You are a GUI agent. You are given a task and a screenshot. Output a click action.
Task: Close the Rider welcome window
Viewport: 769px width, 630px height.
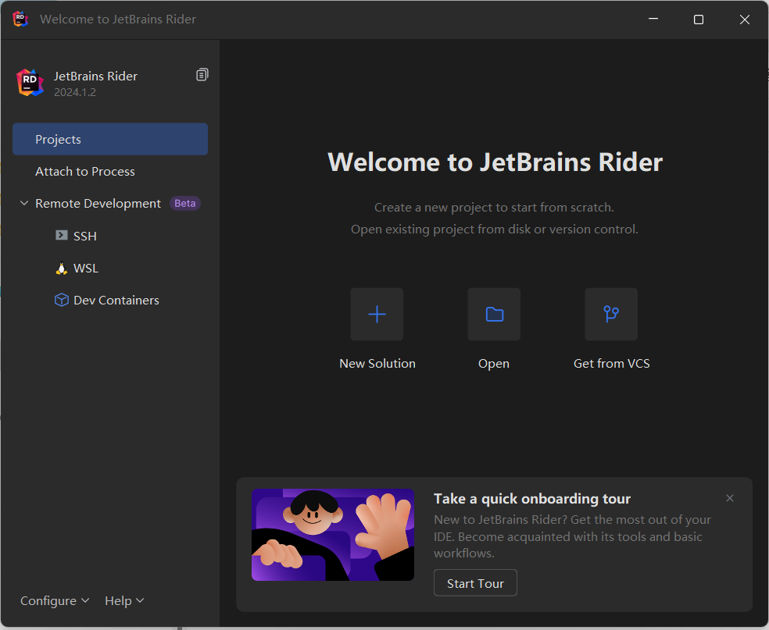pyautogui.click(x=745, y=20)
